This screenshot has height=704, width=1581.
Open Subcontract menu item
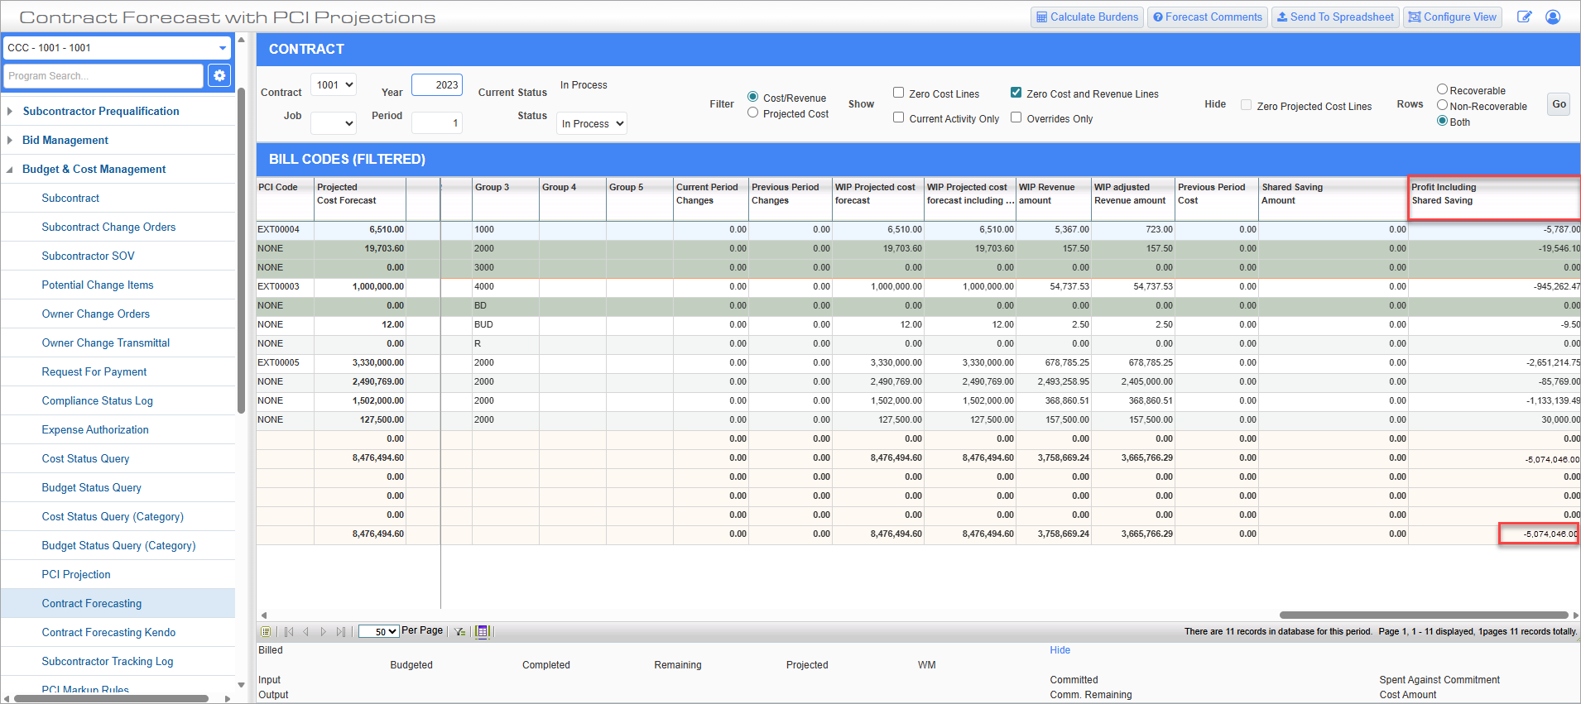point(70,198)
